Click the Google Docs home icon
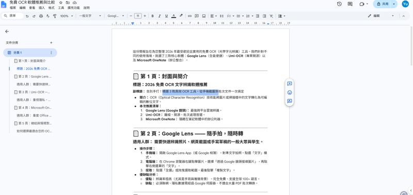The height and width of the screenshot is (195, 413). 4,5
